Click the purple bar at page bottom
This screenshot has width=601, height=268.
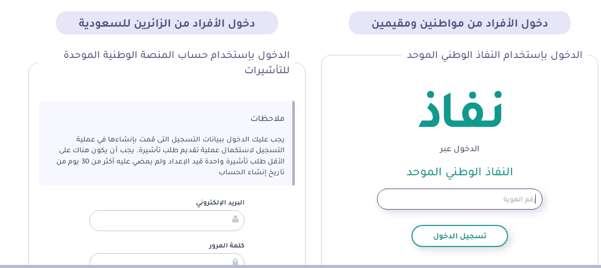click(x=300, y=266)
